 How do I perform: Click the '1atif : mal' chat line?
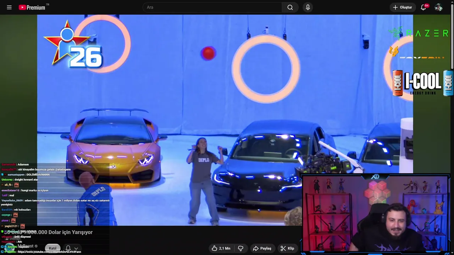click(x=8, y=195)
